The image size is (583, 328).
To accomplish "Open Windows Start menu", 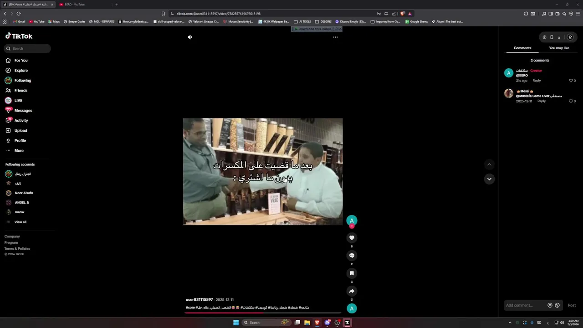I will click(236, 323).
